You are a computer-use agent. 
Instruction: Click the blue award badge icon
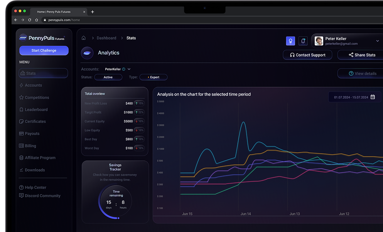pyautogui.click(x=290, y=41)
